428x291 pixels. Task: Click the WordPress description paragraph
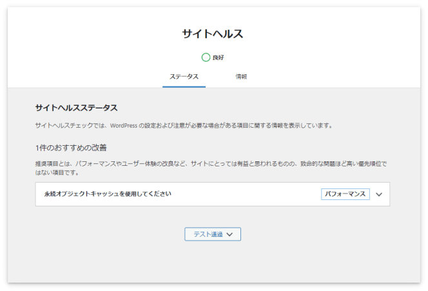click(184, 126)
